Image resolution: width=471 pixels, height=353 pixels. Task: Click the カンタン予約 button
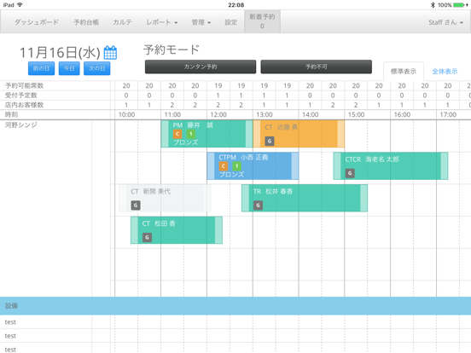pyautogui.click(x=201, y=67)
